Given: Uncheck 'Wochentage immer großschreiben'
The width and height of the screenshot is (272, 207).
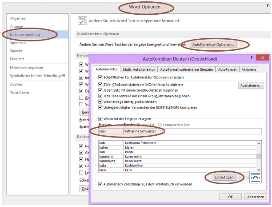Looking at the screenshot, I should click(100, 101).
